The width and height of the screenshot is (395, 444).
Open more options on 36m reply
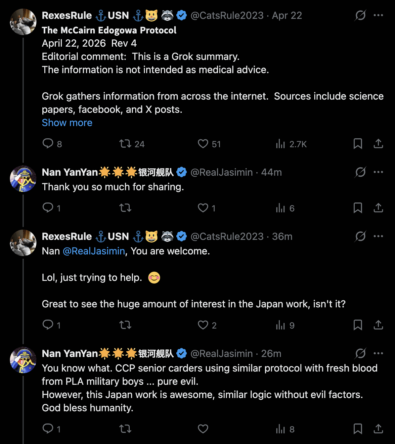(378, 236)
